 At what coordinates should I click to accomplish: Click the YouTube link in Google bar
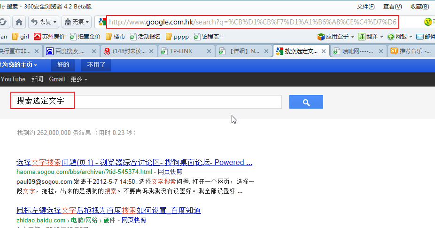[13, 79]
